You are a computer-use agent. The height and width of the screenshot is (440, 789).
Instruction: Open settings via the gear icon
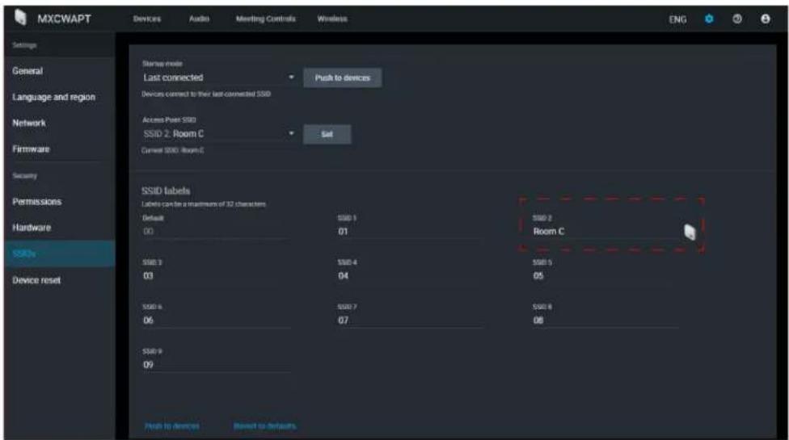point(709,19)
